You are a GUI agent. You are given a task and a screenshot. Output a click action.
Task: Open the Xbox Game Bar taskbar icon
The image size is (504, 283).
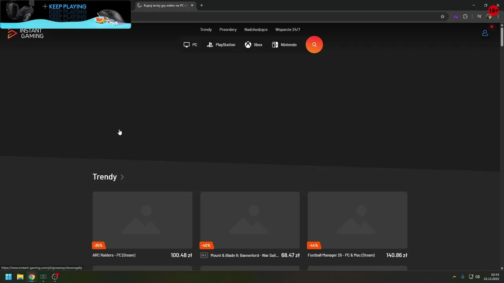[43, 277]
